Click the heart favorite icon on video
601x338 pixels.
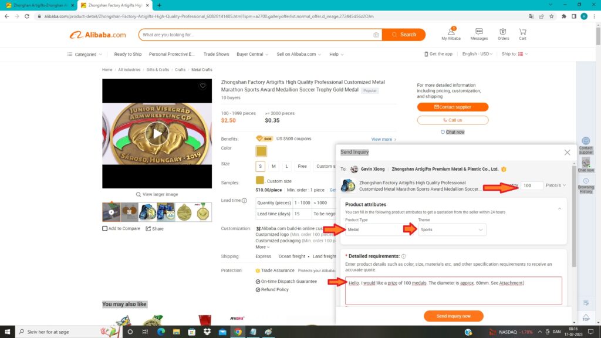202,86
